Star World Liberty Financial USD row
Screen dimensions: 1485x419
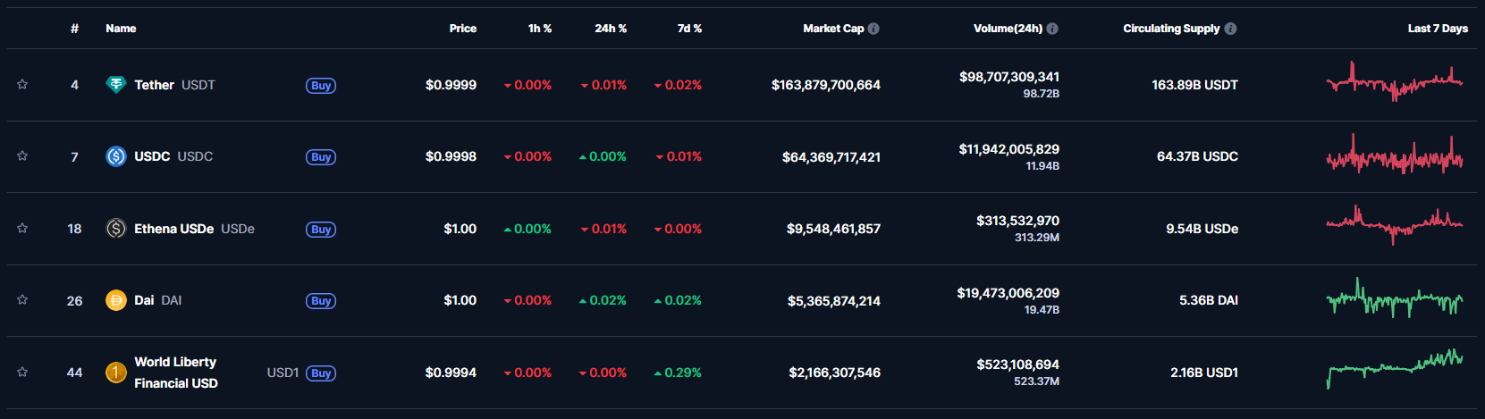click(22, 372)
